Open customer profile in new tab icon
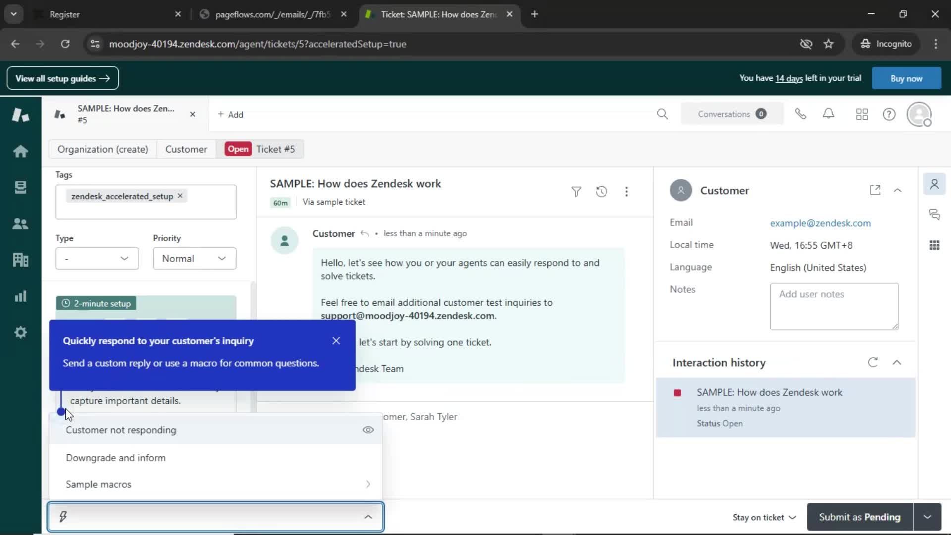The width and height of the screenshot is (951, 535). click(x=875, y=190)
